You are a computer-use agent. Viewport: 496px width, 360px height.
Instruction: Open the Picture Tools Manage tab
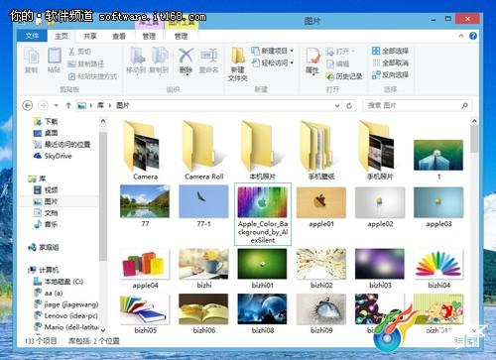click(x=181, y=36)
